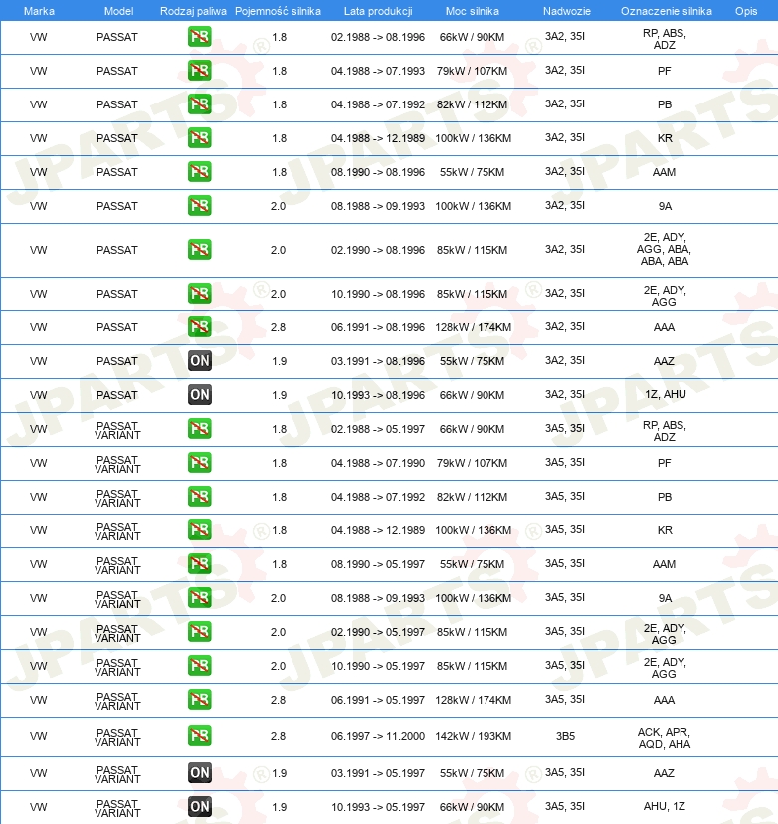Image resolution: width=778 pixels, height=824 pixels.
Task: Select the '142kW / 193KM' power cell
Action: point(473,736)
